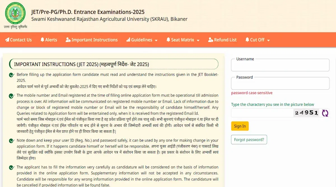Focus the Username input field
Viewport: 336px width, 187px height.
pyautogui.click(x=280, y=66)
